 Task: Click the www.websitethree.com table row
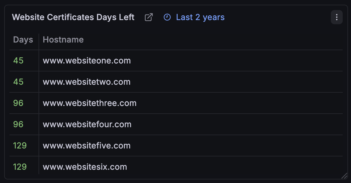pos(90,103)
